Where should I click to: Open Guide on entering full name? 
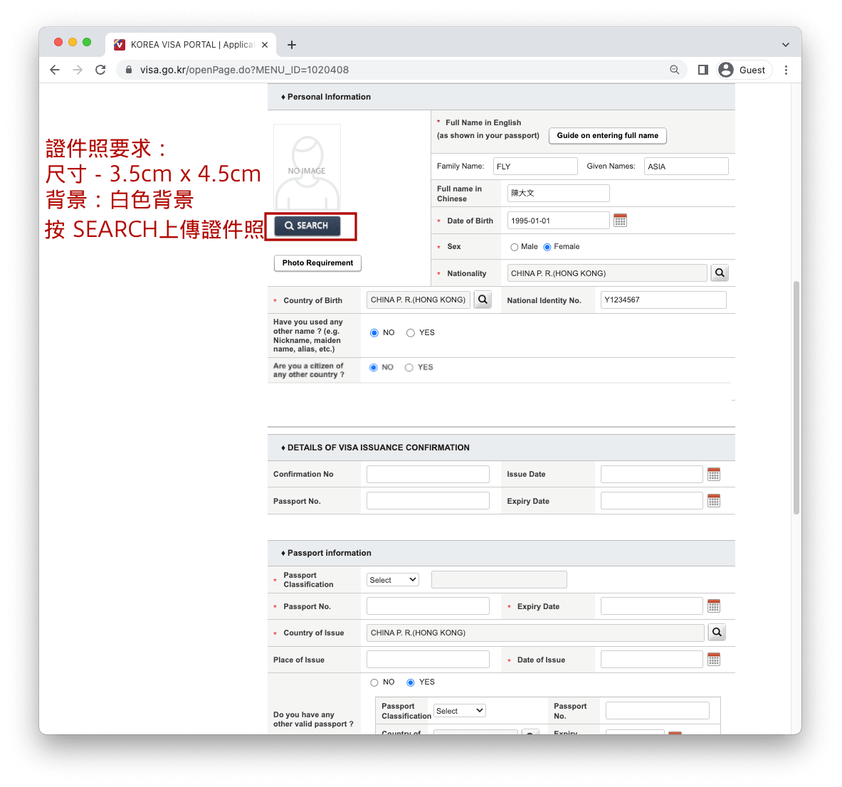[607, 136]
